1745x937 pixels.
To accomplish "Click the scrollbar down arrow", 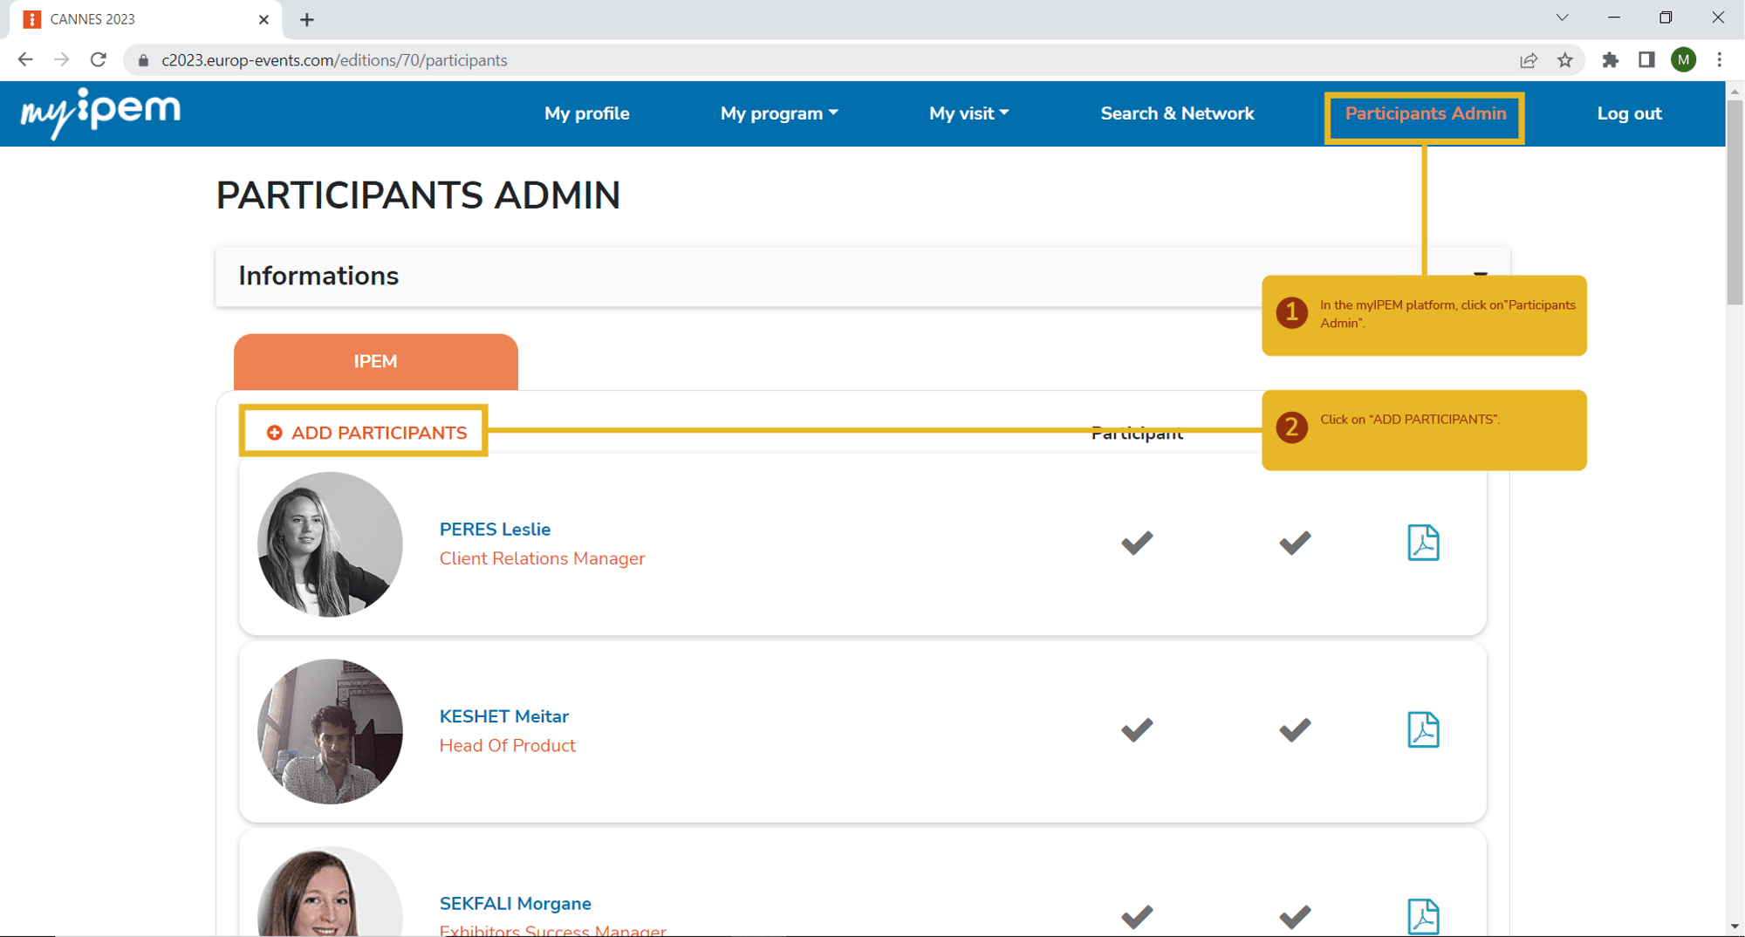I will coord(1735,927).
